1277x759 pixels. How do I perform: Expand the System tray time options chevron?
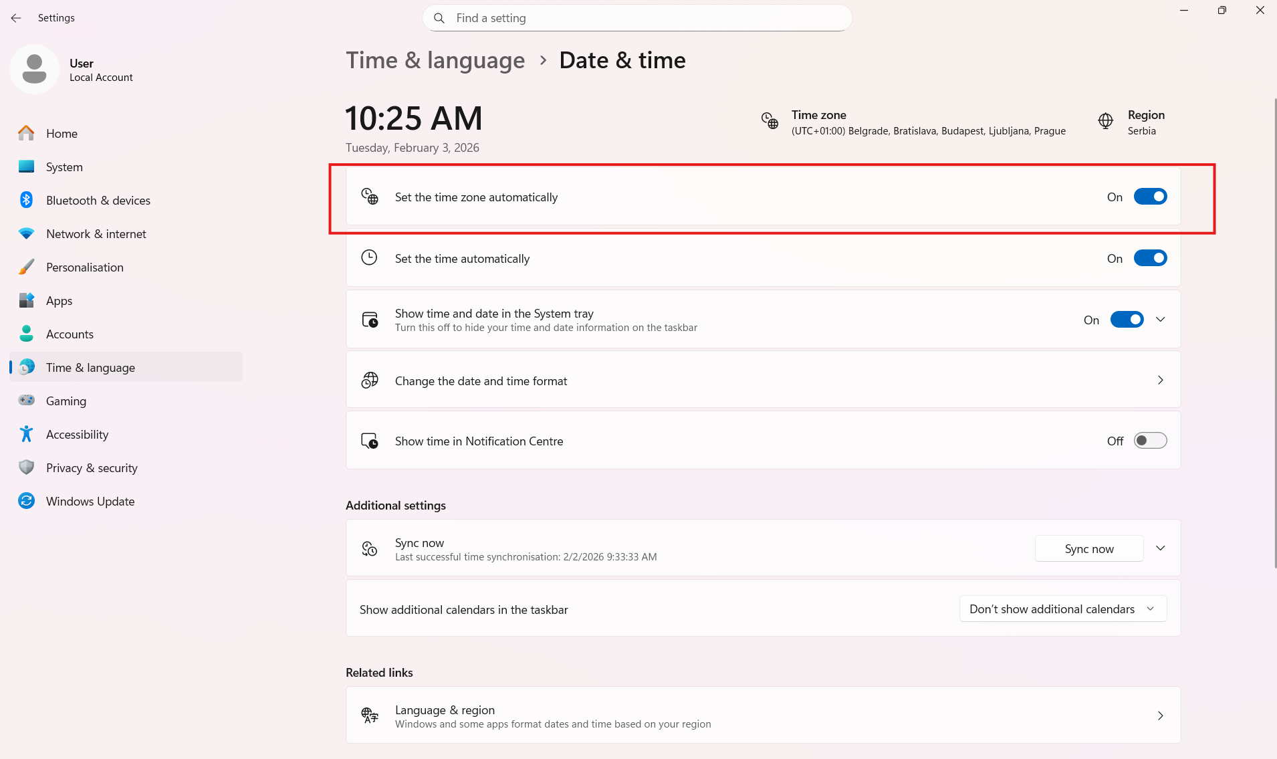tap(1161, 320)
